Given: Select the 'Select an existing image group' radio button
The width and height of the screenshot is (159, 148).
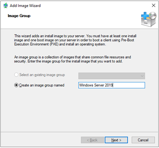Looking at the screenshot, I should pos(16,75).
